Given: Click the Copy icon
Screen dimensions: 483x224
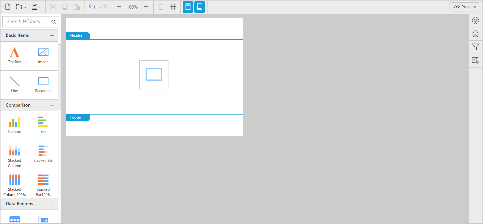Looking at the screenshot, I should [x=65, y=7].
